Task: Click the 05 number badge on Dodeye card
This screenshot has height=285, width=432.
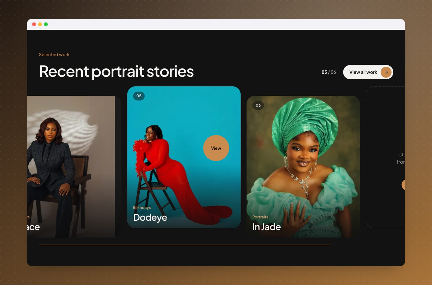Action: [x=139, y=96]
